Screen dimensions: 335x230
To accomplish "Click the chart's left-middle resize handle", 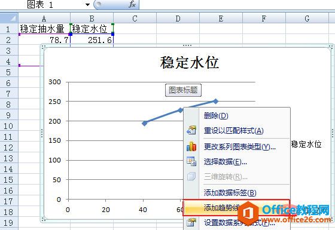I will [42, 133].
